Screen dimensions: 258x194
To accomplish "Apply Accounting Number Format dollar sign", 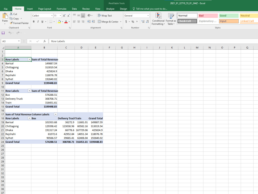I will 126,22.
